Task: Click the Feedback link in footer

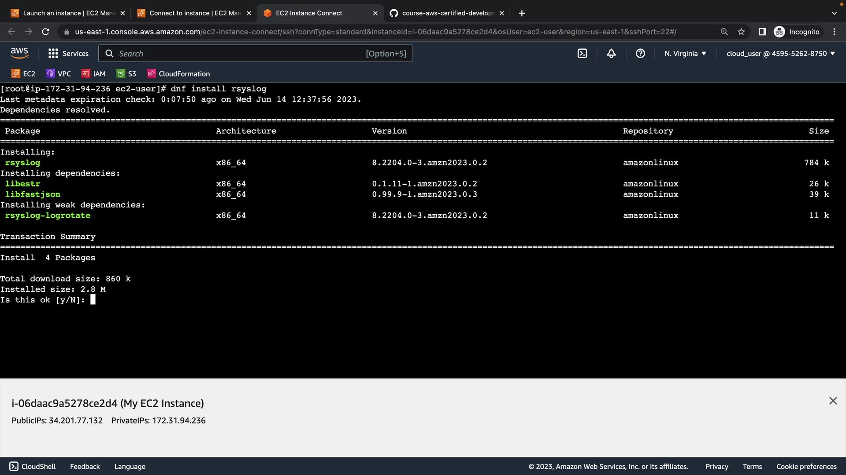Action: [85, 467]
